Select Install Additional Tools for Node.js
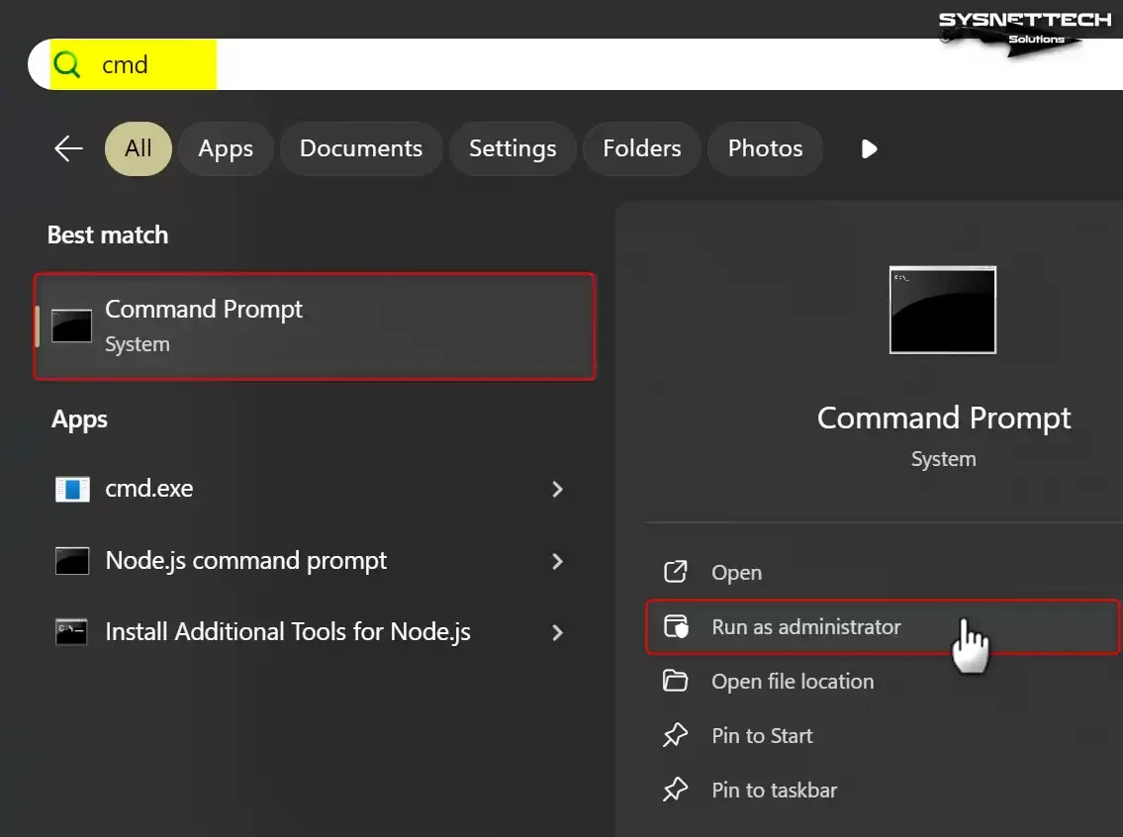This screenshot has width=1123, height=837. (x=315, y=632)
